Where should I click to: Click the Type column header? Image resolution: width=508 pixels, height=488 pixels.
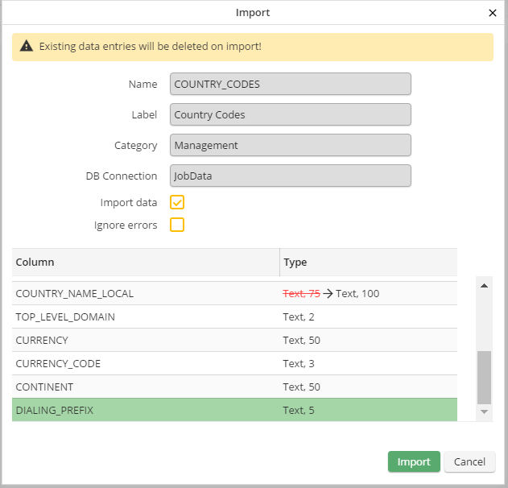(369, 263)
